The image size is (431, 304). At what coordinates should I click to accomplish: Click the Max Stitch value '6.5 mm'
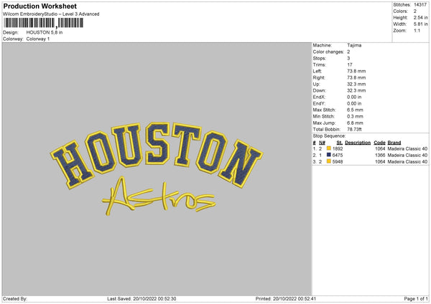(355, 110)
